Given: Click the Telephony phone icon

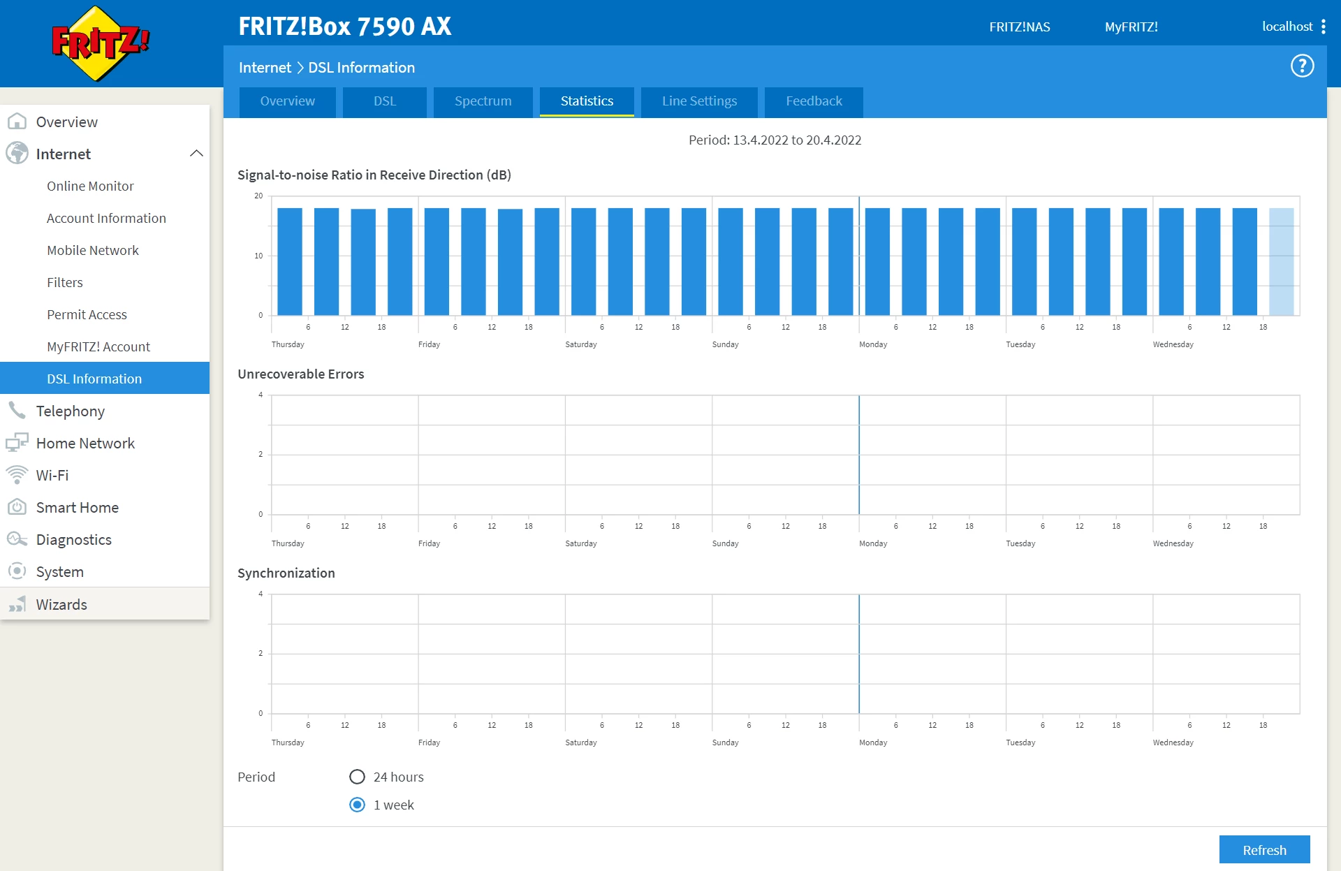Looking at the screenshot, I should 17,411.
